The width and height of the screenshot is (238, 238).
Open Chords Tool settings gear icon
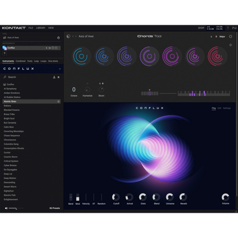[231, 37]
